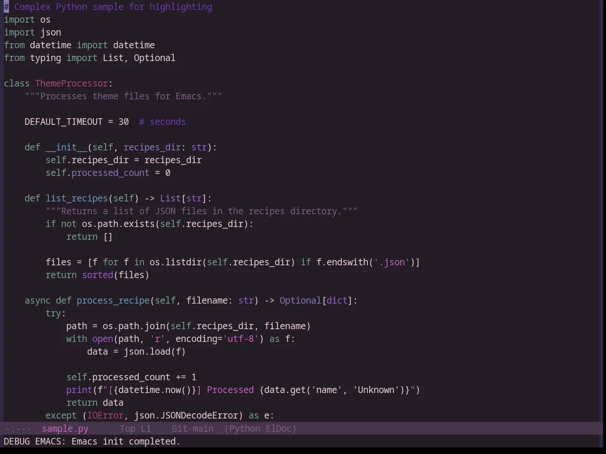Click the '__init__' method name

tap(66, 147)
